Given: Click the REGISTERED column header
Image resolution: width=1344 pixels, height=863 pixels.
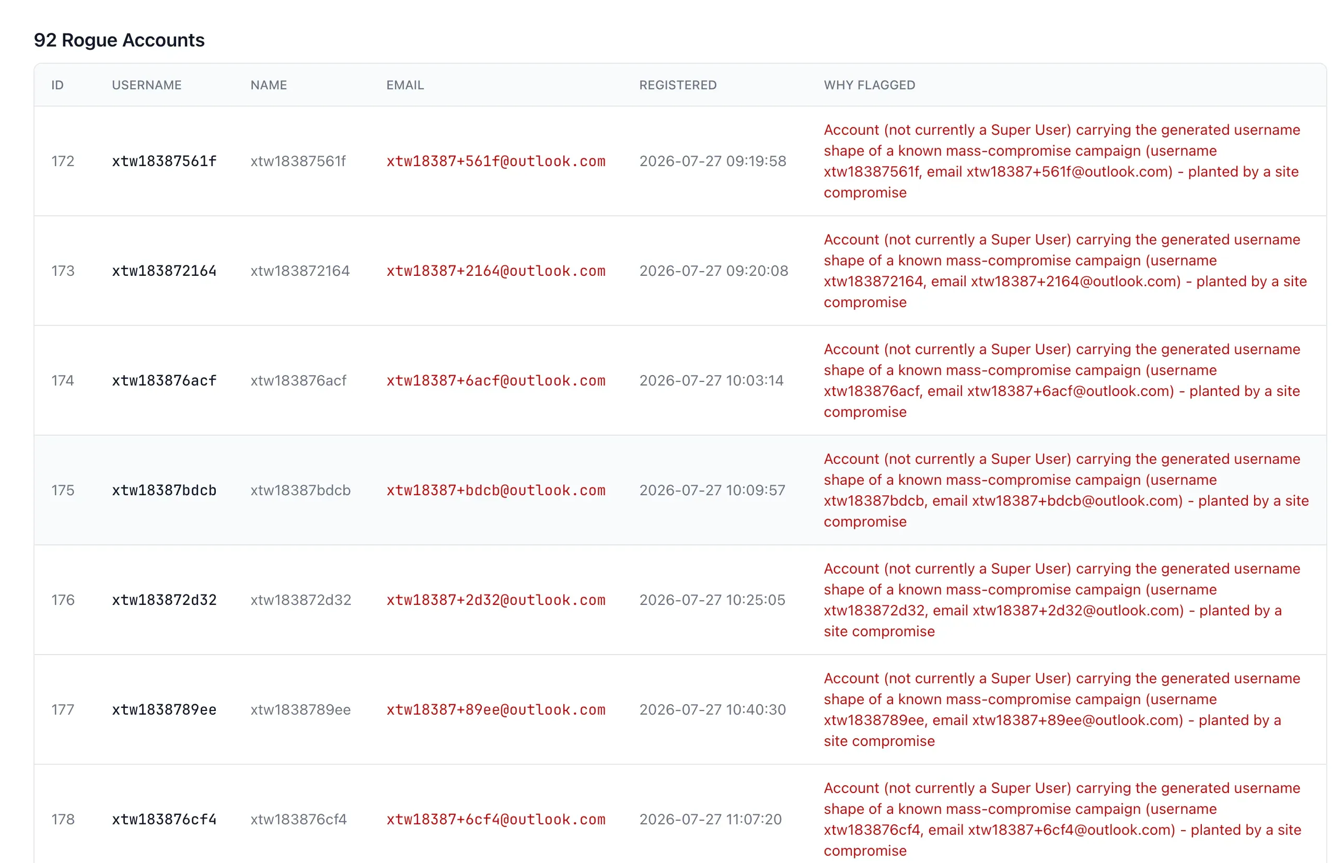Looking at the screenshot, I should click(678, 85).
